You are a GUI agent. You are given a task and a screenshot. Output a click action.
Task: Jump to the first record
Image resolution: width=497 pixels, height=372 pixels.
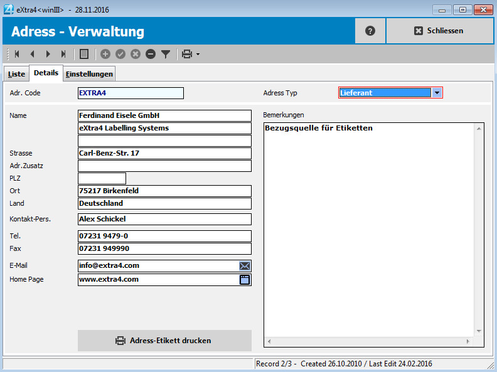[17, 54]
